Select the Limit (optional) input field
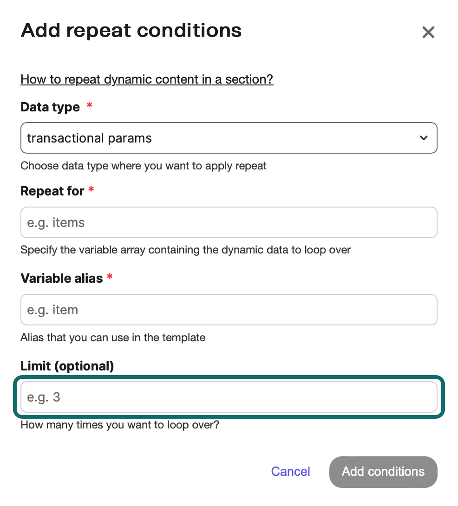The image size is (458, 506). click(229, 397)
